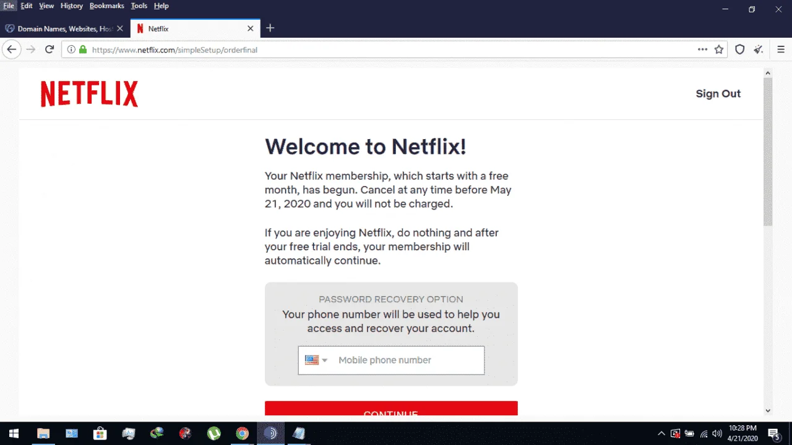Open the Bookmarks menu
The image size is (792, 445).
coord(107,6)
